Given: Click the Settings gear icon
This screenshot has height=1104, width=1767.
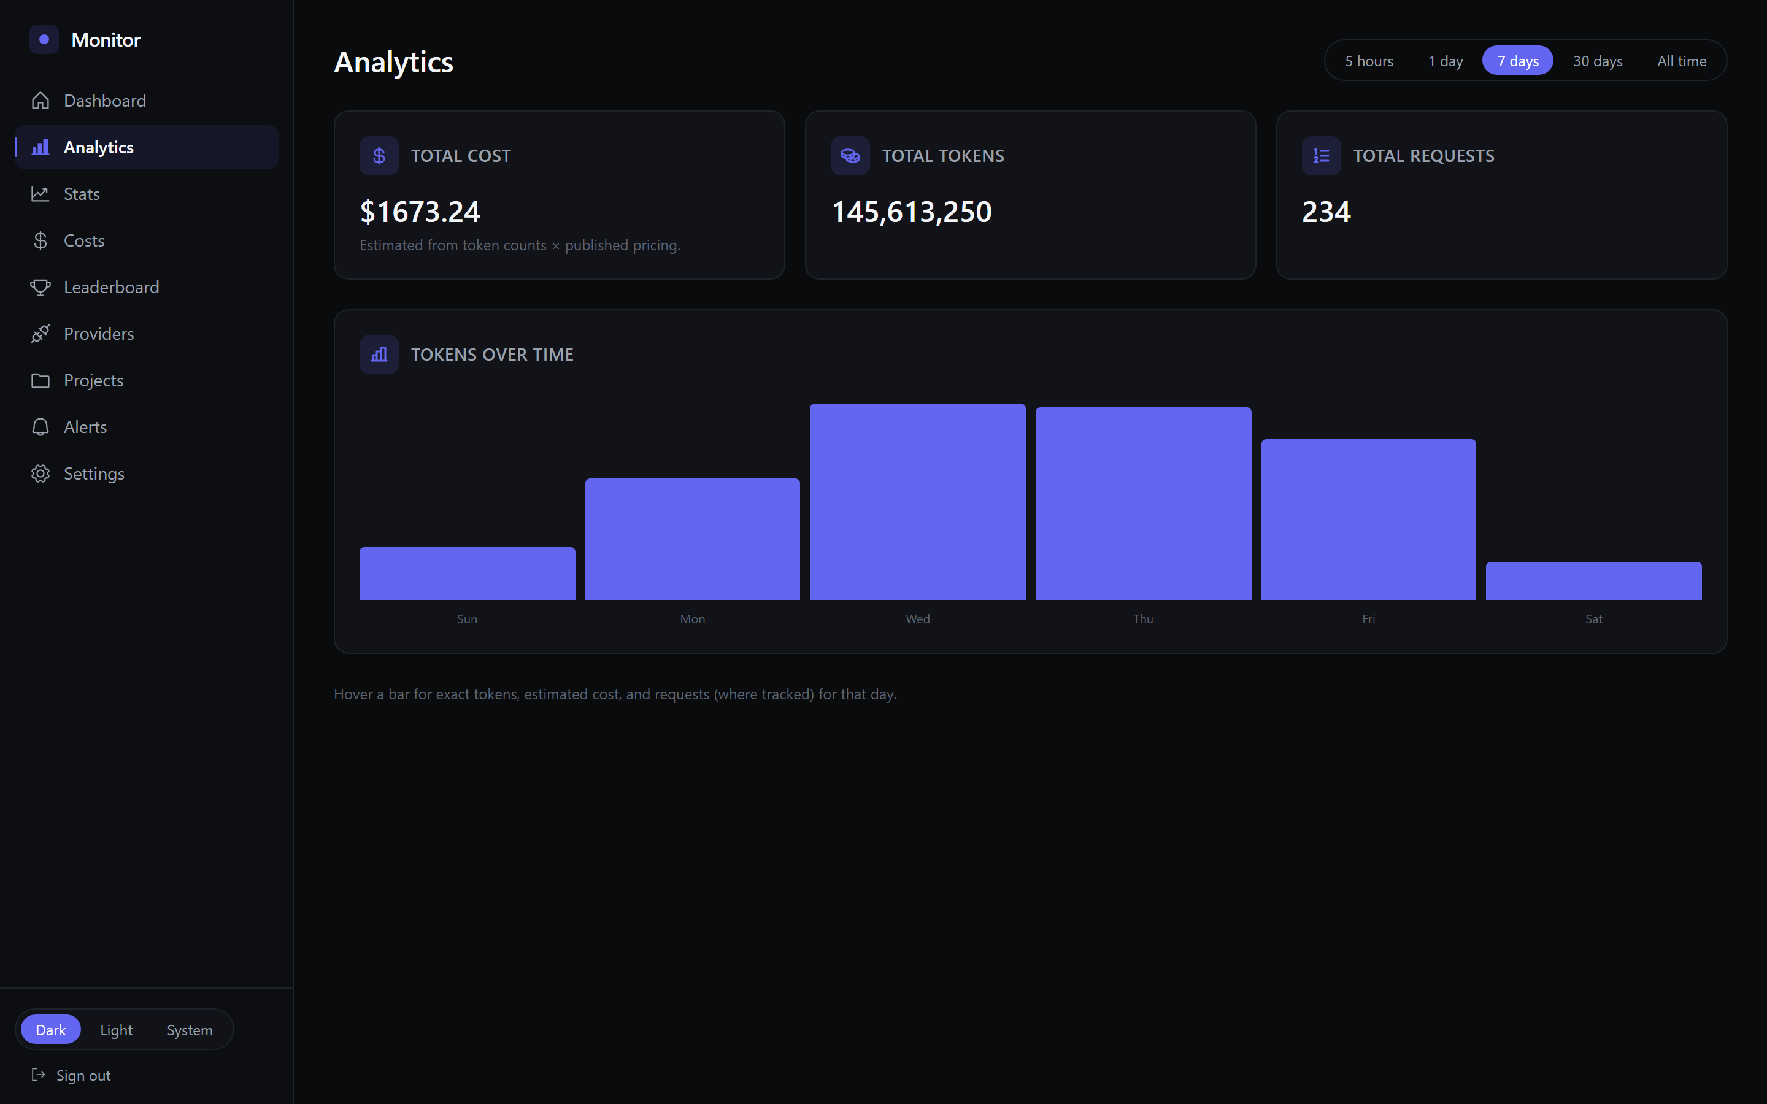Looking at the screenshot, I should [40, 474].
